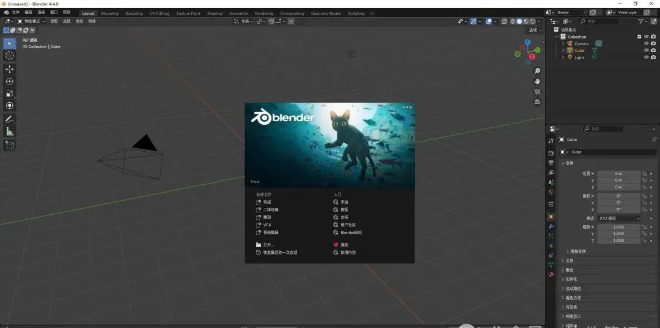
Task: Hide Cube in viewport via eye icon
Action: [x=646, y=50]
